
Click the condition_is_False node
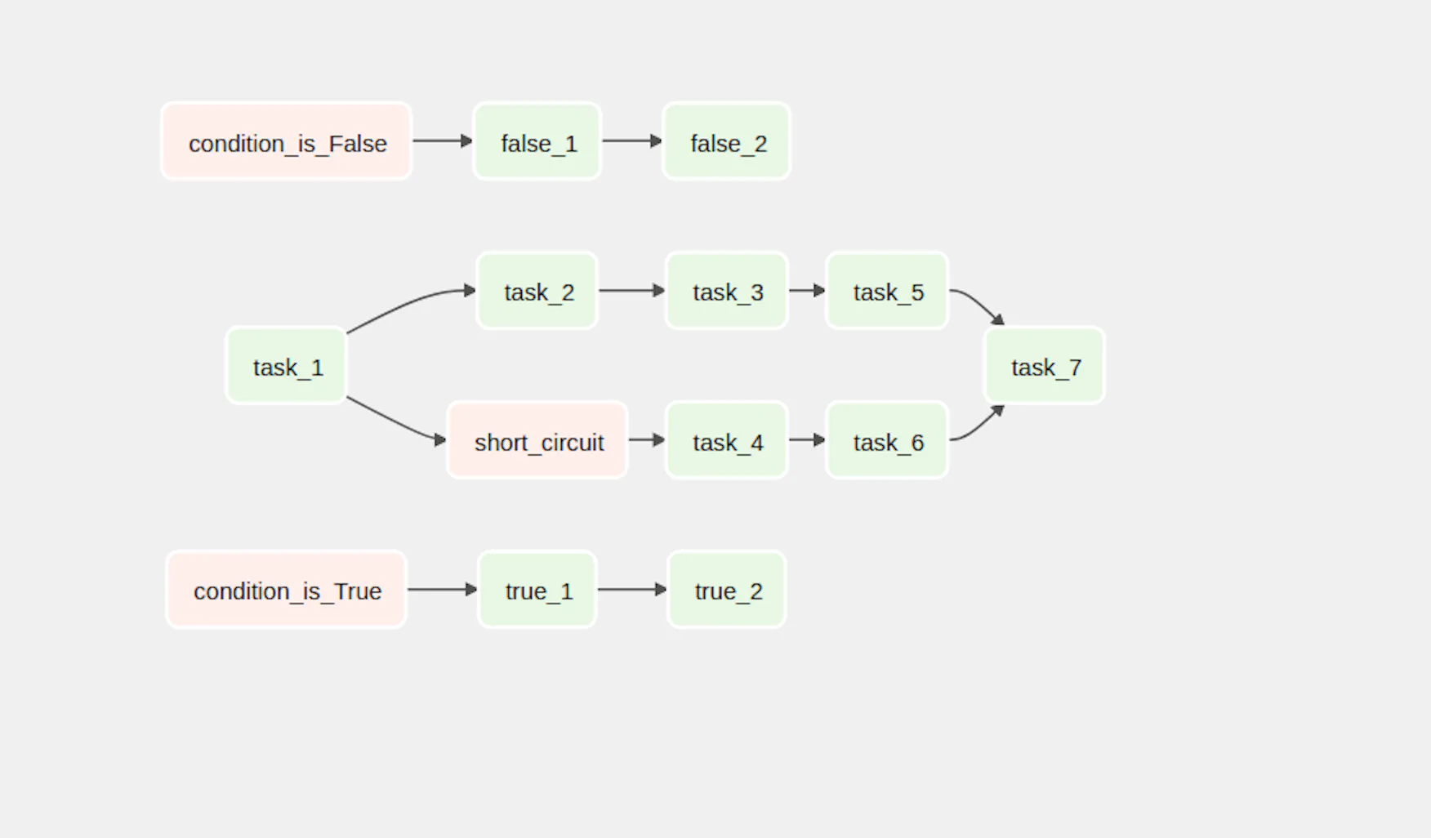coord(286,141)
